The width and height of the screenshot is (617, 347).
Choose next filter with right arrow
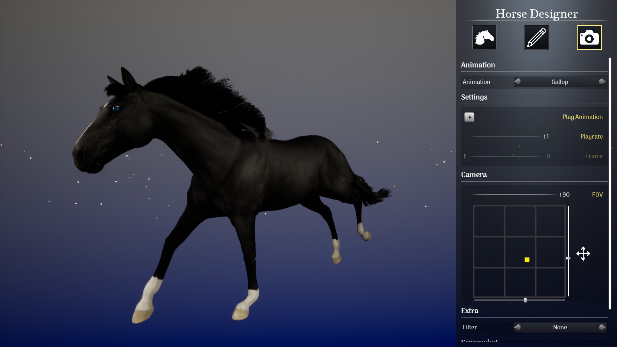point(602,327)
